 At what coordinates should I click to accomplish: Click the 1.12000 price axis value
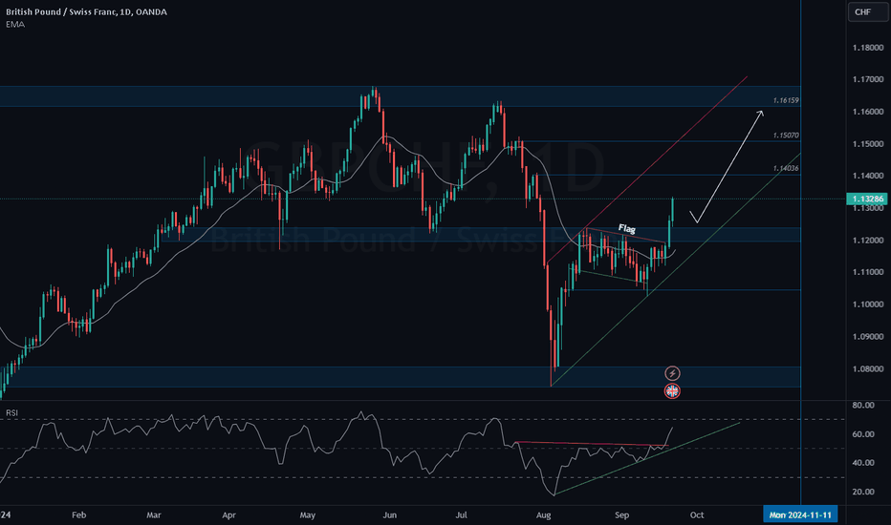(868, 241)
